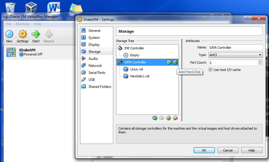This screenshot has width=269, height=162.
Task: Select the Storage settings category
Action: [97, 52]
